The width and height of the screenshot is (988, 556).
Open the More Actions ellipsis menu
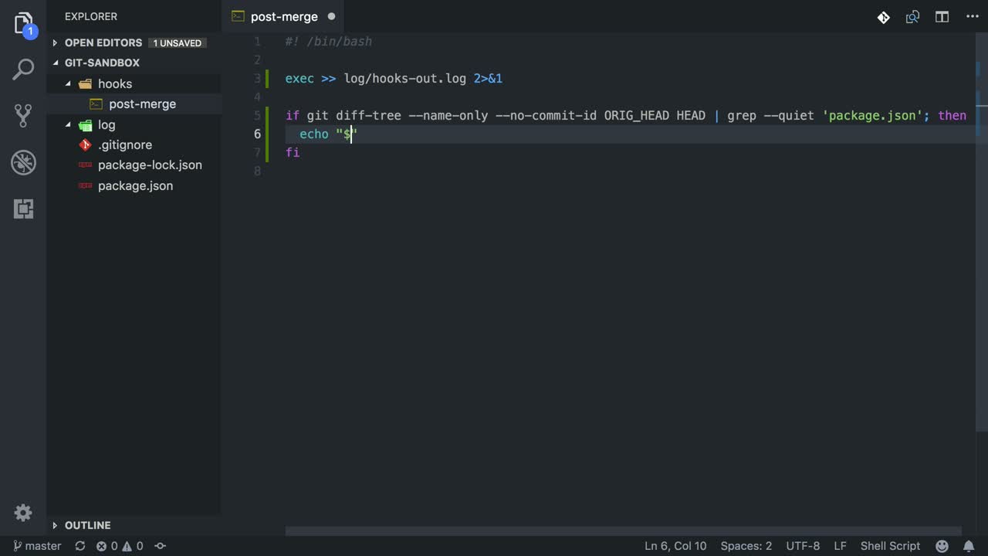click(972, 17)
